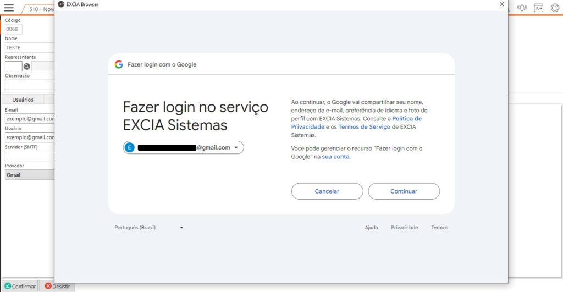Viewport: 563px width, 292px height.
Task: Open the Provedor Gmail combo box
Action: point(30,175)
